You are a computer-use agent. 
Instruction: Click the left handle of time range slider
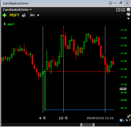[x=81, y=125]
